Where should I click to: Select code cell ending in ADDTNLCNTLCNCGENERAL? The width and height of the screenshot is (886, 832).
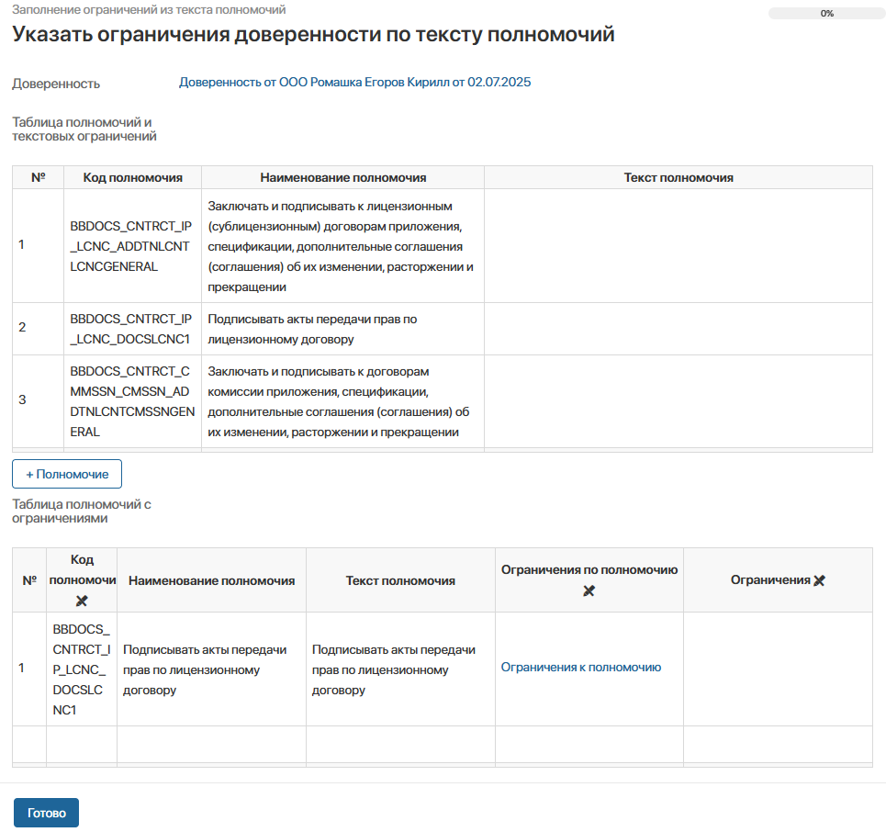coord(132,246)
